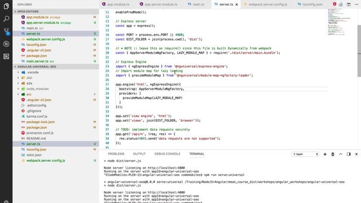Place cursor on 'enableProdMode();' line
The image size is (361, 203).
pos(131,12)
